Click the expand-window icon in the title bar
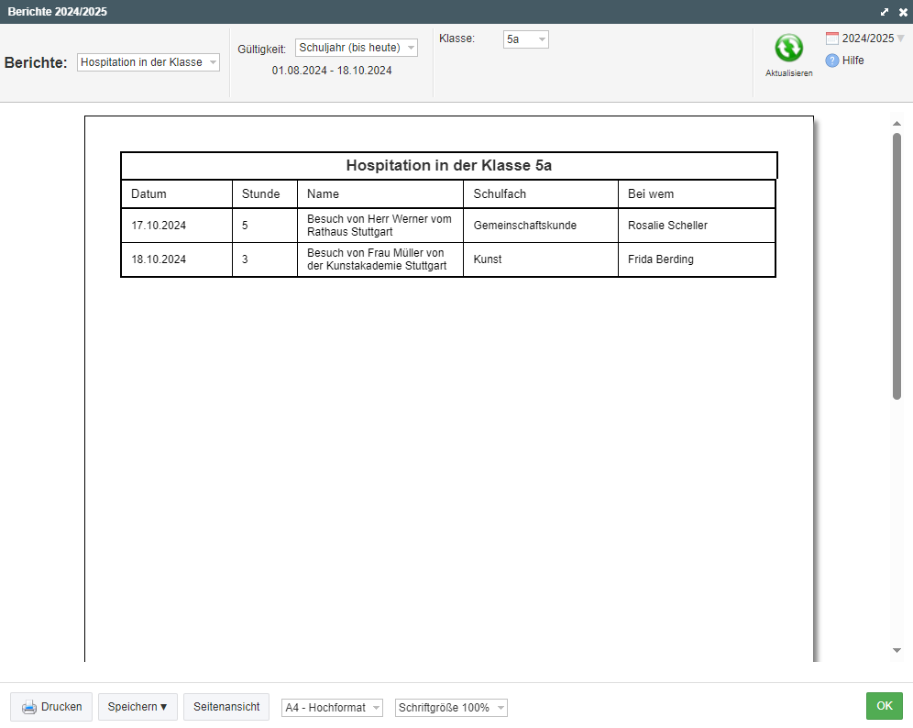 pos(885,12)
